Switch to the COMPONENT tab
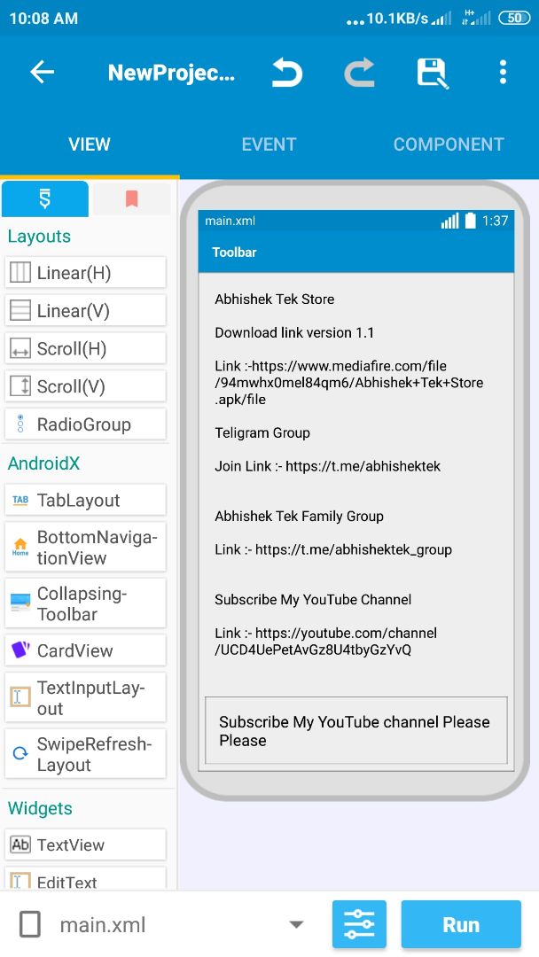The width and height of the screenshot is (539, 957). point(448,144)
